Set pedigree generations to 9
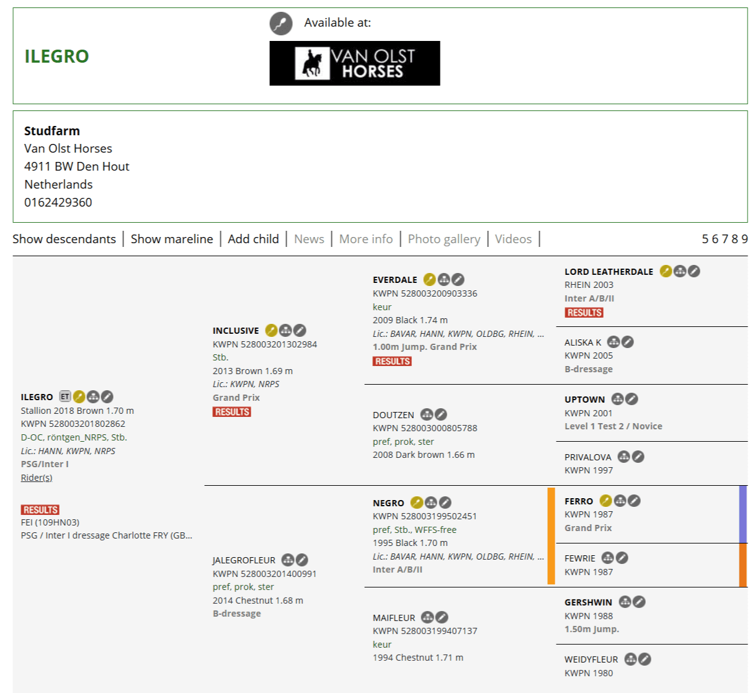Image resolution: width=750 pixels, height=693 pixels. [x=744, y=239]
